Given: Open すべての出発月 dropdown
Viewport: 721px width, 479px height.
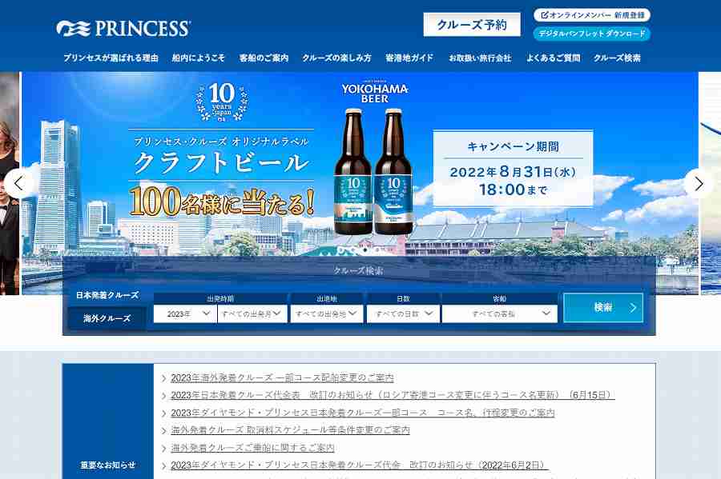Looking at the screenshot, I should point(252,313).
